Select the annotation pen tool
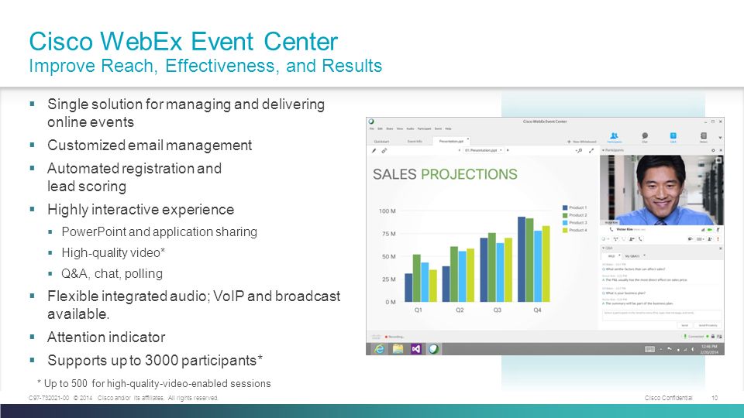The image size is (744, 418). coord(374,151)
